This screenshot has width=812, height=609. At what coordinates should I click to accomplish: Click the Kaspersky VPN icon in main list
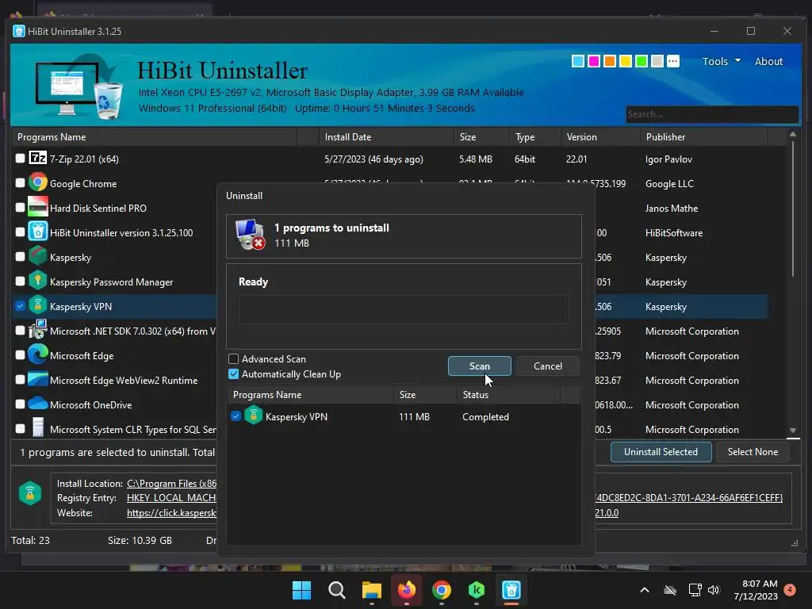[x=38, y=305]
